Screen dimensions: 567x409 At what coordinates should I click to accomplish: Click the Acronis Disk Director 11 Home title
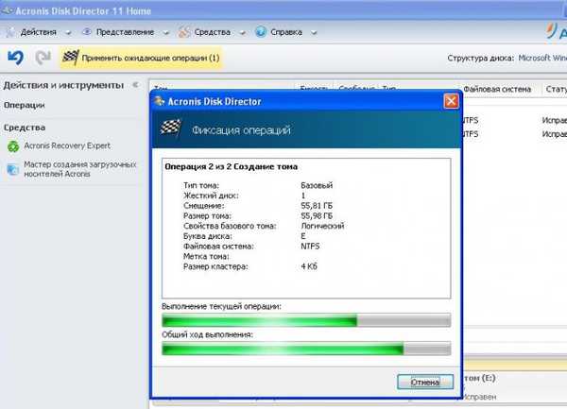point(83,10)
